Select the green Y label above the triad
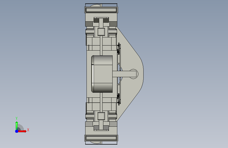Screen dimensions: 228x148 click(x=17, y=119)
